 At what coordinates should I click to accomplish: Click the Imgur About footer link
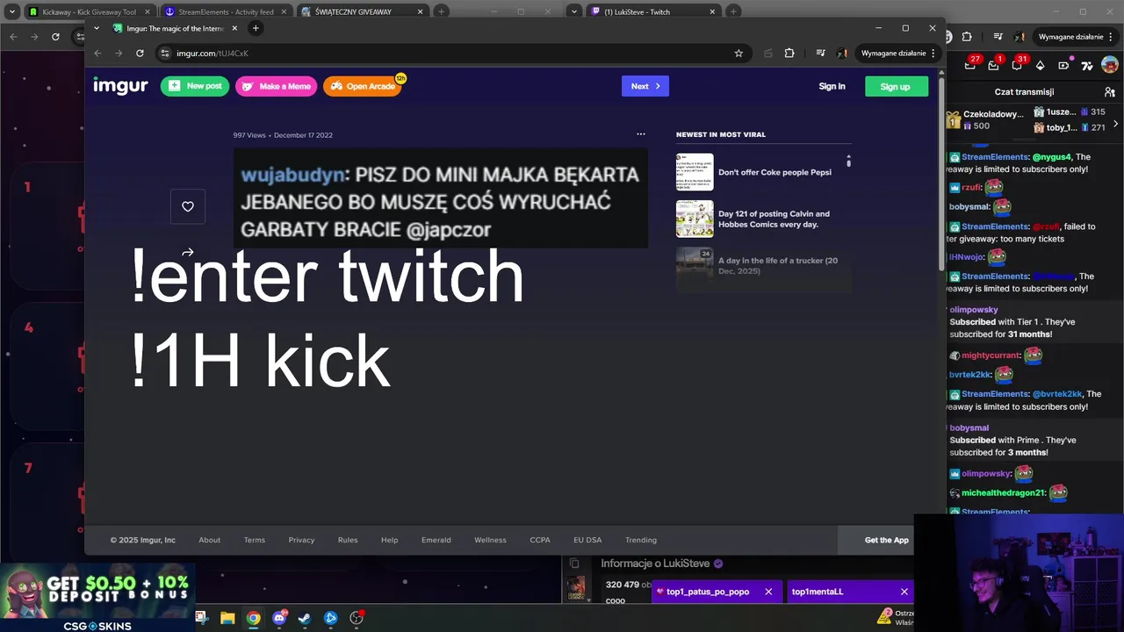coord(209,540)
